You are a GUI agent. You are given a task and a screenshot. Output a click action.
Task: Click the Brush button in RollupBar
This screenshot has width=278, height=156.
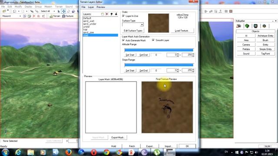click(x=265, y=40)
